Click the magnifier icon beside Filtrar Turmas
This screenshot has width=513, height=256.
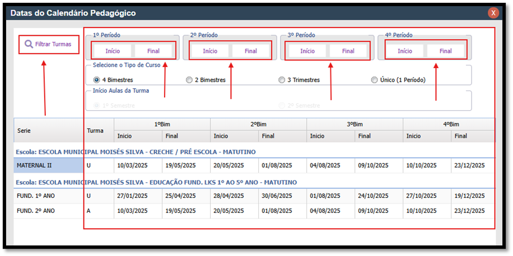coord(28,44)
